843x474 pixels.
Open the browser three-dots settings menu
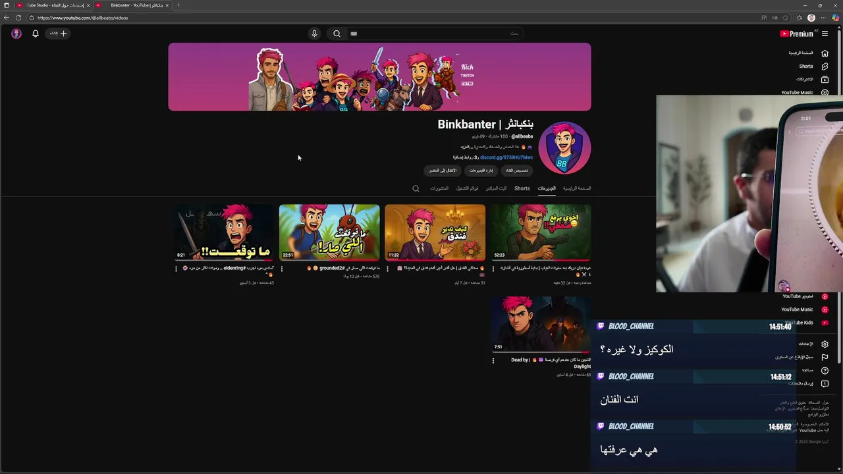click(823, 18)
